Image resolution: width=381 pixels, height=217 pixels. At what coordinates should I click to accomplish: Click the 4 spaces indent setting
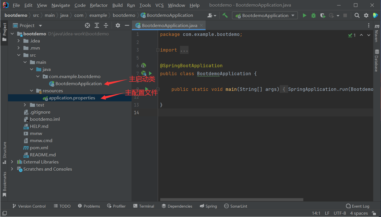click(359, 213)
